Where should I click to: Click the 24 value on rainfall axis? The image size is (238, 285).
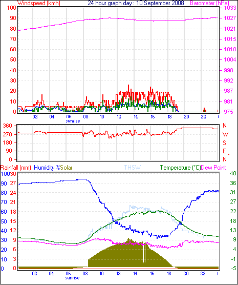[x=13, y=193]
